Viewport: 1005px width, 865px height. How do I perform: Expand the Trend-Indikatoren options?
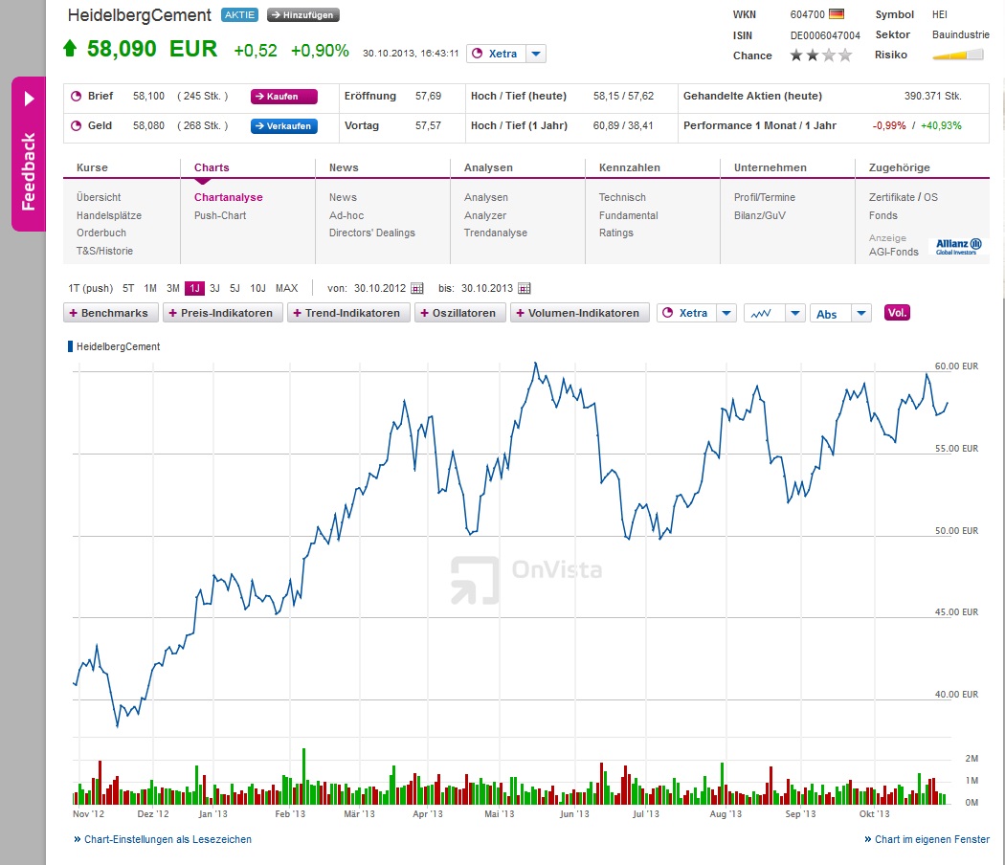coord(348,313)
